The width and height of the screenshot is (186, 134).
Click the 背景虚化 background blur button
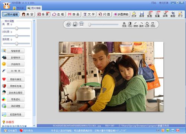16,99
